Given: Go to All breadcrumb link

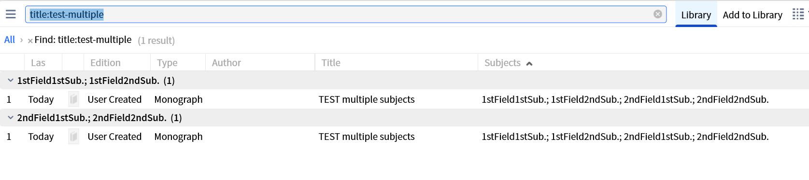Looking at the screenshot, I should (10, 40).
